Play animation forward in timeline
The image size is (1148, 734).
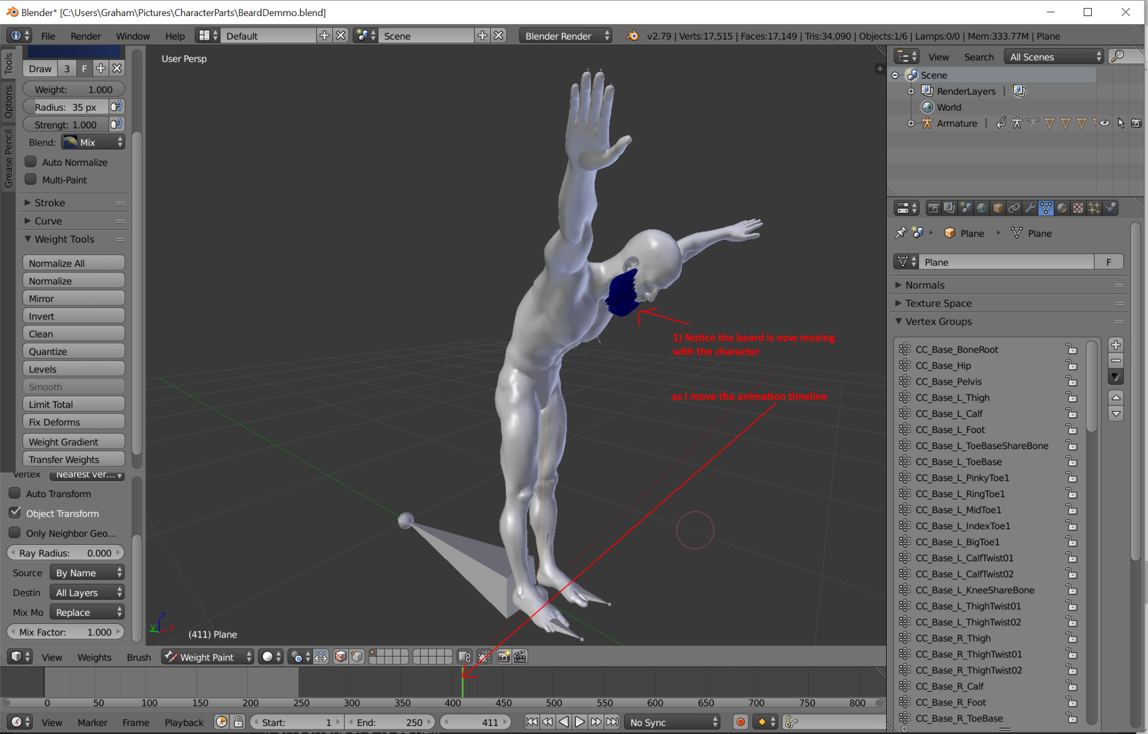580,722
